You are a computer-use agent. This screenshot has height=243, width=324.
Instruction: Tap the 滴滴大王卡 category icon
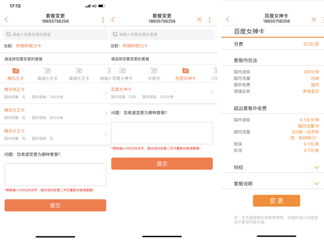click(79, 71)
